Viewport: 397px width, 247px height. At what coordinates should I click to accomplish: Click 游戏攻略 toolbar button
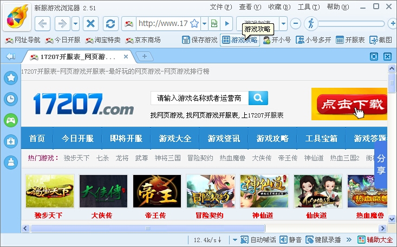[240, 40]
